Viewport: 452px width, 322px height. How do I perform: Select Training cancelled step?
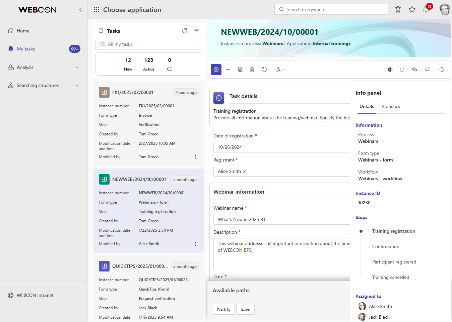pyautogui.click(x=390, y=277)
